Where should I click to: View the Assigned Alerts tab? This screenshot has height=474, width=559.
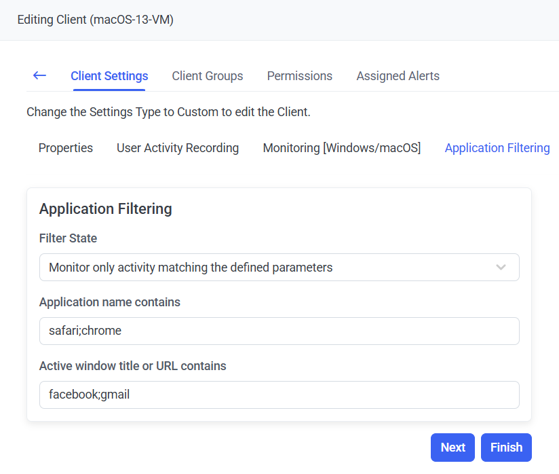[398, 76]
